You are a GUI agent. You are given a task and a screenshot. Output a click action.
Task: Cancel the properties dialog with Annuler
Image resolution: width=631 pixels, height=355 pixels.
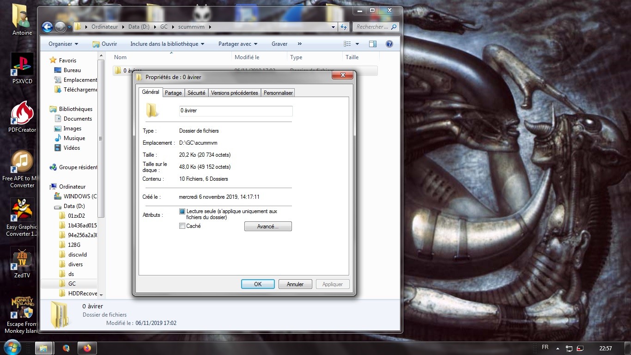tap(295, 284)
